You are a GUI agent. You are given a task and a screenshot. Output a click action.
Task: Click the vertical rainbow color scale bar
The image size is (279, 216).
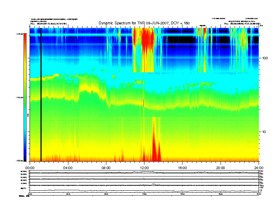pyautogui.click(x=25, y=97)
